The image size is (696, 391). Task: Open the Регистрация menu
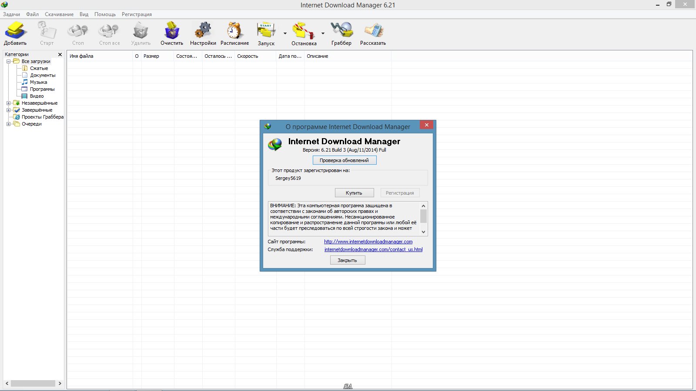tap(137, 14)
